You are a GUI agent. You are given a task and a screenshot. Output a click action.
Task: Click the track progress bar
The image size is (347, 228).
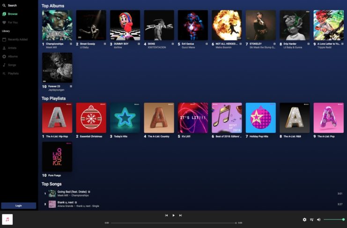pos(174,223)
